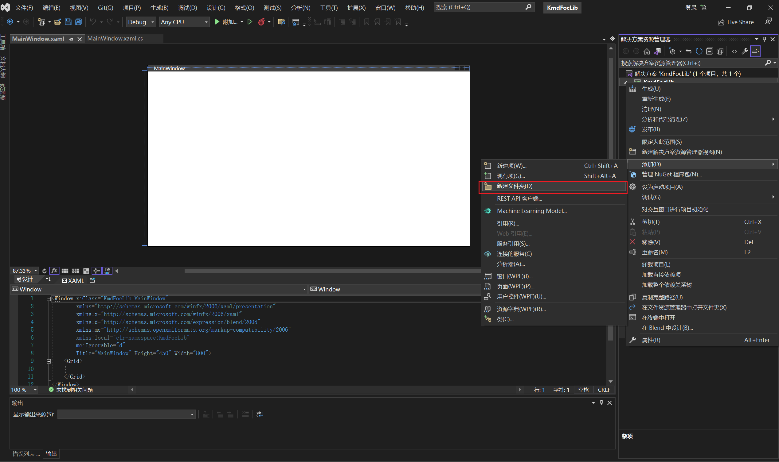Open the Any CPU platform dropdown
The height and width of the screenshot is (462, 779).
pyautogui.click(x=184, y=22)
